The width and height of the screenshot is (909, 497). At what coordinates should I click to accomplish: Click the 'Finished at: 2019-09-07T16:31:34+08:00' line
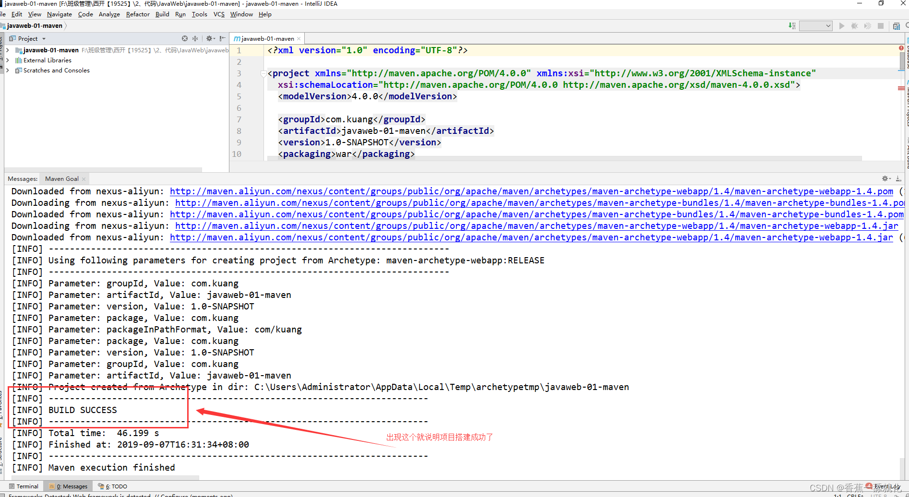[x=131, y=445]
